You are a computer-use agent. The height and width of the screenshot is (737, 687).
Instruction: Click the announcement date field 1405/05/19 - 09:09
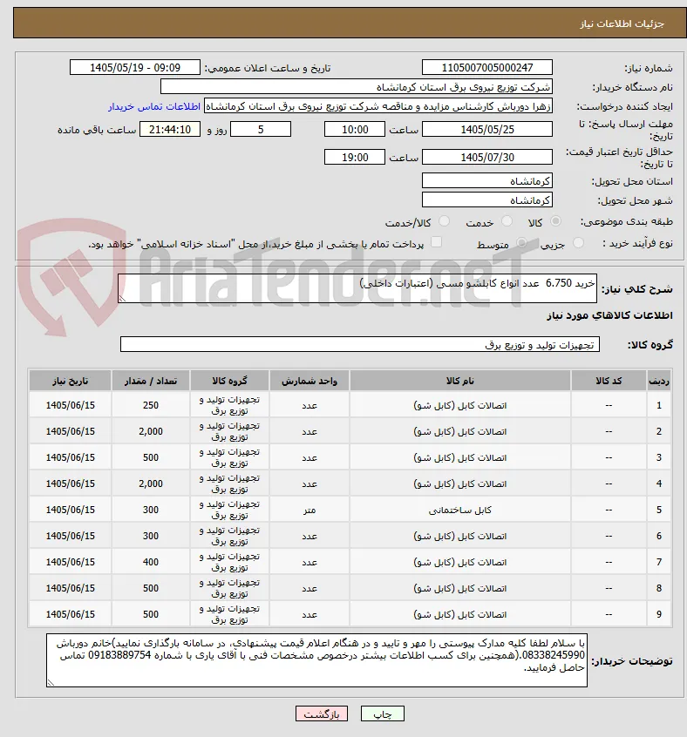point(135,68)
